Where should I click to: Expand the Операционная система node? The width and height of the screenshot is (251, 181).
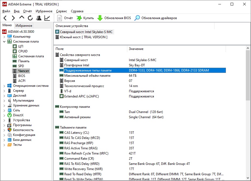[4, 86]
